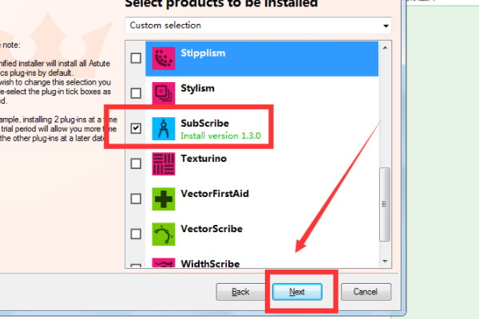Open the Custom selection dropdown
479x319 pixels.
pyautogui.click(x=258, y=26)
